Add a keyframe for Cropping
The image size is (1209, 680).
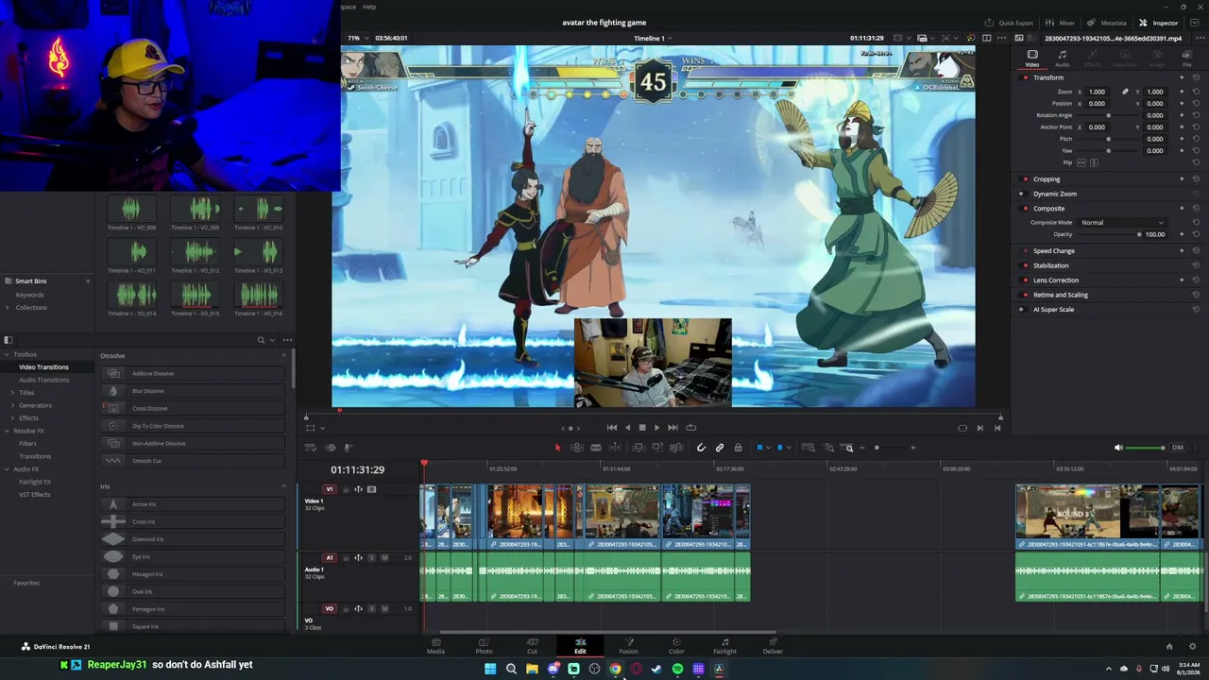(x=1182, y=179)
